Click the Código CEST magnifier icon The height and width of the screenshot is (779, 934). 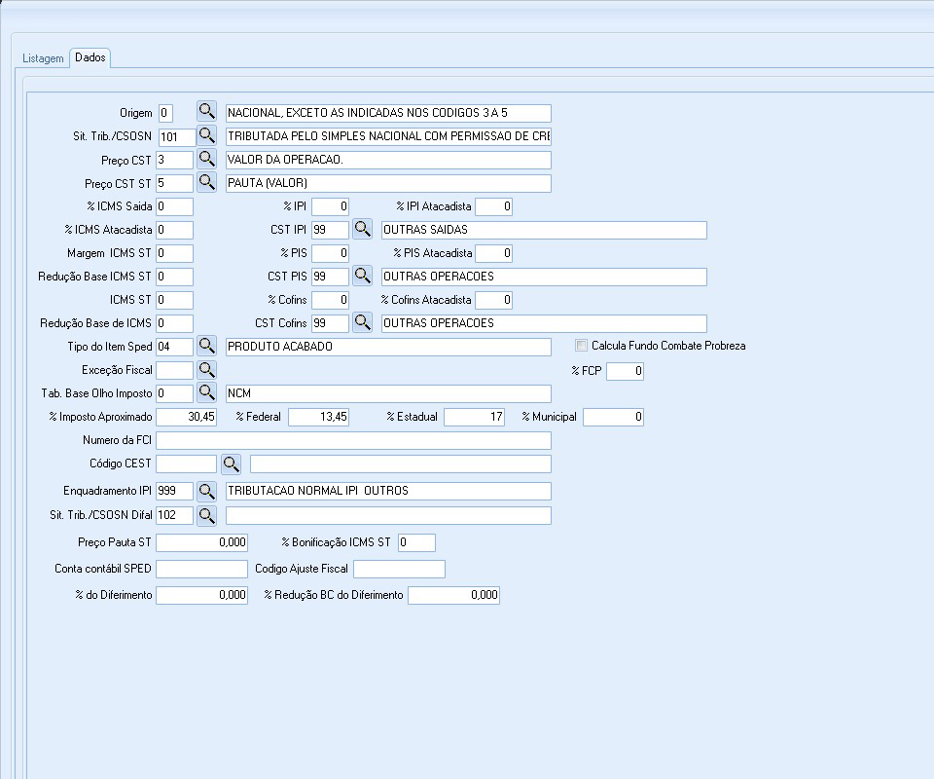pos(230,464)
